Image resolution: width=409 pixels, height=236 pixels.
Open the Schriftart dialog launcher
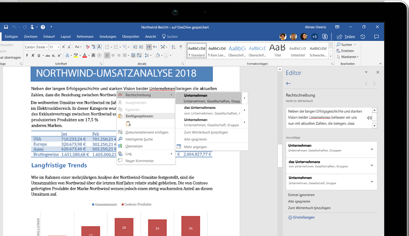tap(101, 64)
